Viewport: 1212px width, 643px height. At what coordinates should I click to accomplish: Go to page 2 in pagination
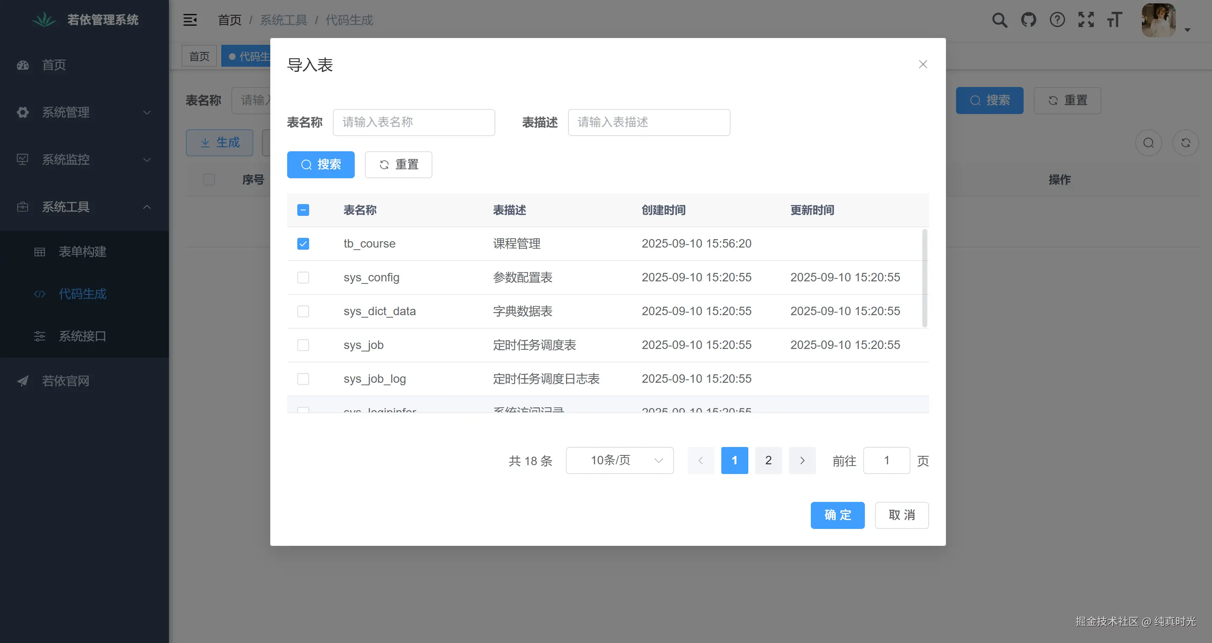click(768, 460)
